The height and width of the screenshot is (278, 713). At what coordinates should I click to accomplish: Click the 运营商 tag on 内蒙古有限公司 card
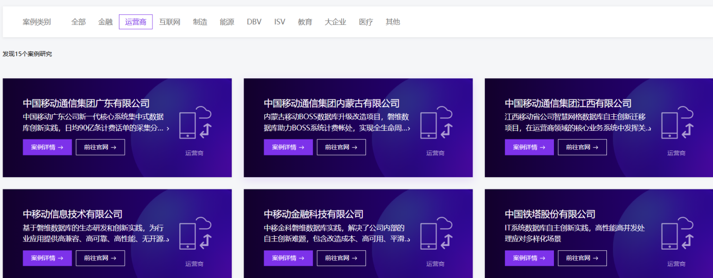[x=436, y=153]
